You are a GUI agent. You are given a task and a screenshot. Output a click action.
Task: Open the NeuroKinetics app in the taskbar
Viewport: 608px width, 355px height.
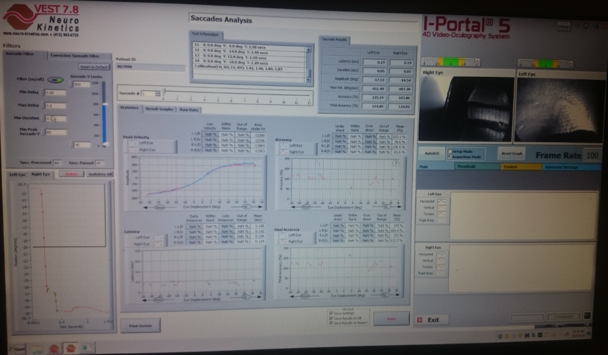point(71,348)
